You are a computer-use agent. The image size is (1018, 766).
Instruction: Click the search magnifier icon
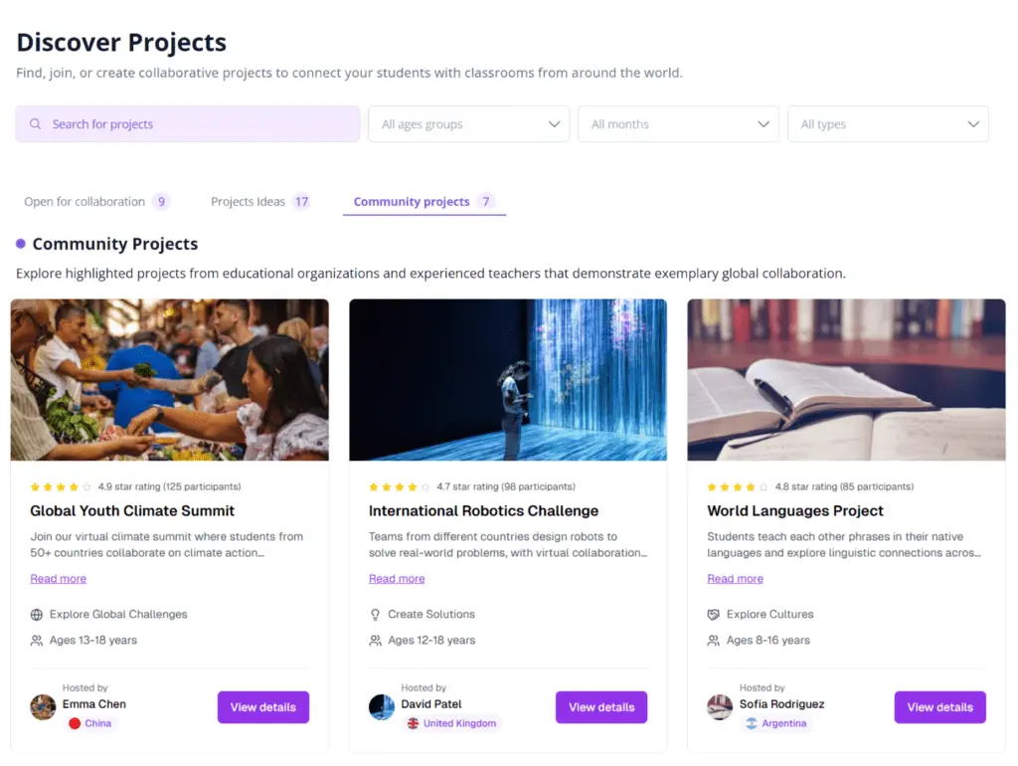pos(35,123)
